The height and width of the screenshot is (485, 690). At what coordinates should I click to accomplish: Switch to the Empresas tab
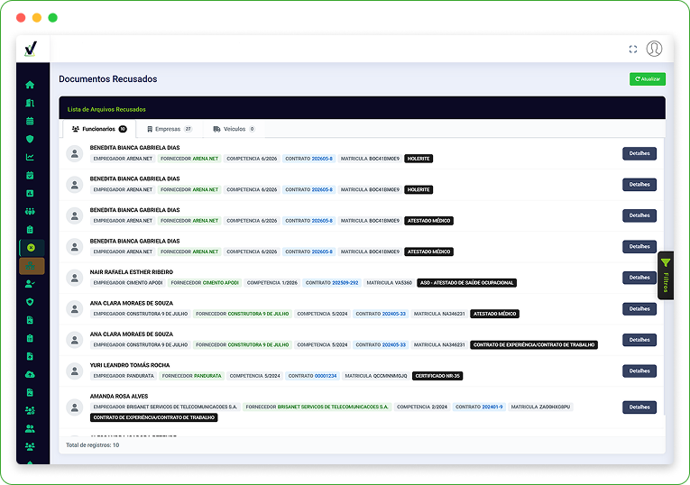[x=170, y=129]
